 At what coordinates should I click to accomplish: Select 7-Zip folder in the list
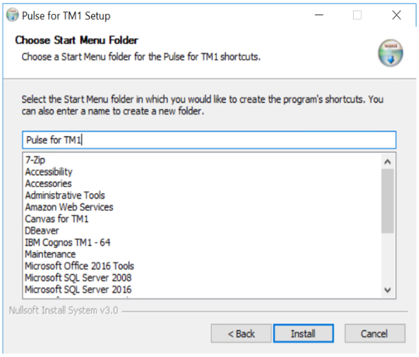[35, 160]
